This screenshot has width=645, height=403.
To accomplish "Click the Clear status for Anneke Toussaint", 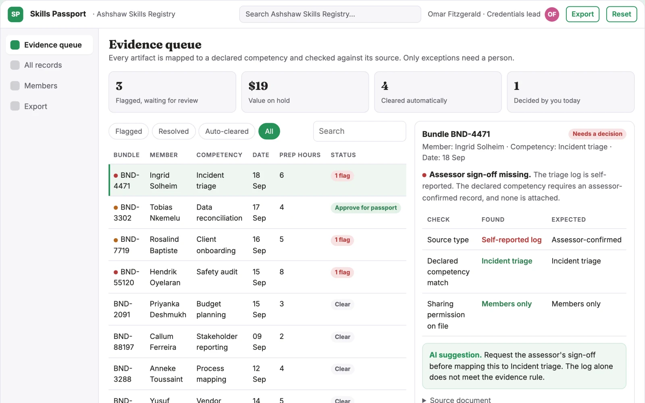I will [x=343, y=369].
